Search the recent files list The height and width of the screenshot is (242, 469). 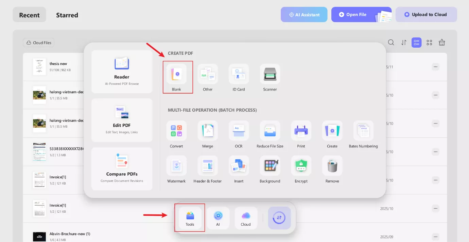pos(391,43)
